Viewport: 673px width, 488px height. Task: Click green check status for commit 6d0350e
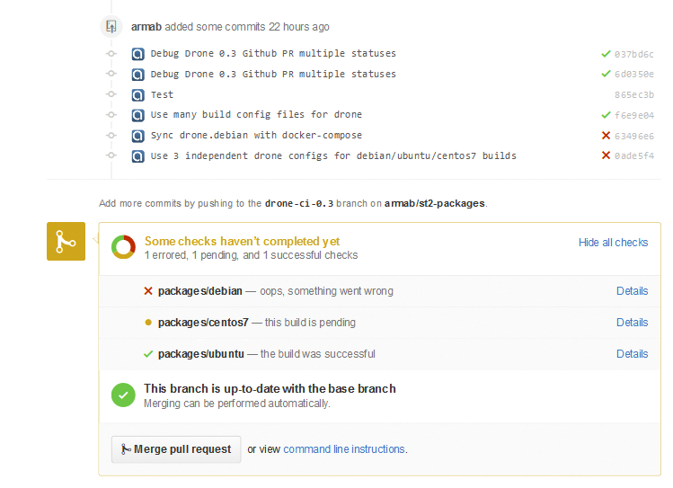606,74
